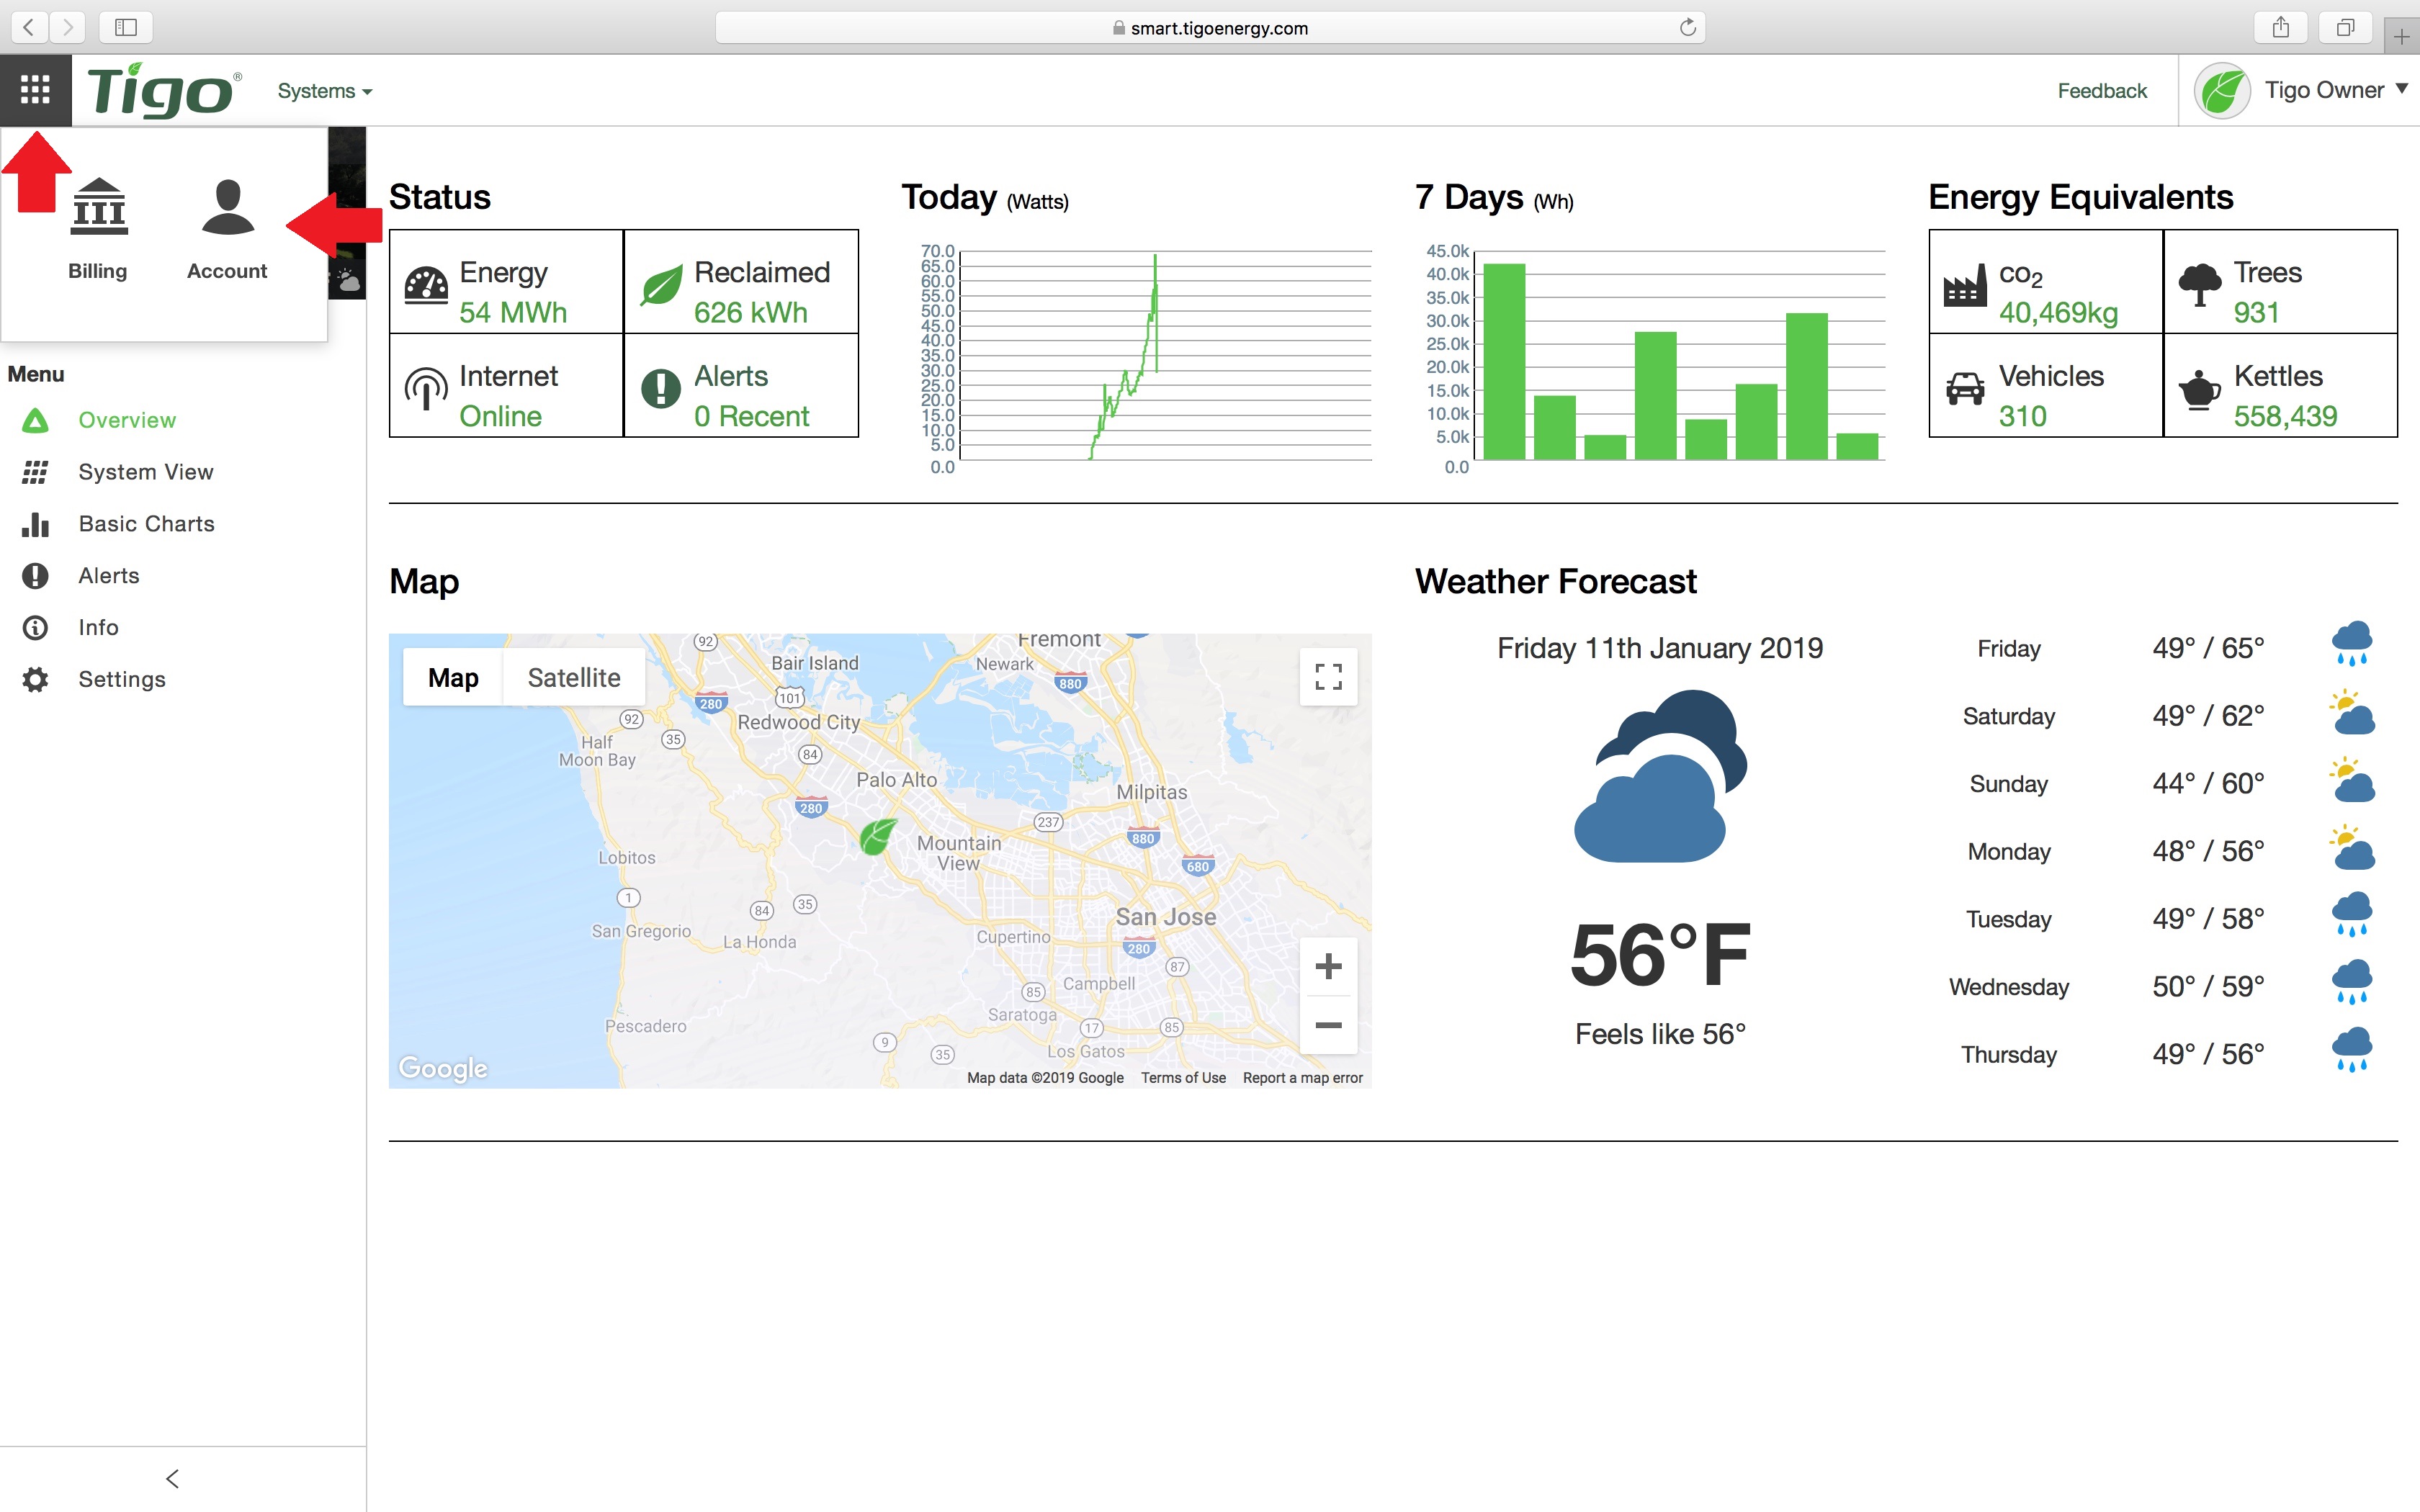The height and width of the screenshot is (1512, 2420).
Task: Expand the Systems dropdown
Action: 325,91
